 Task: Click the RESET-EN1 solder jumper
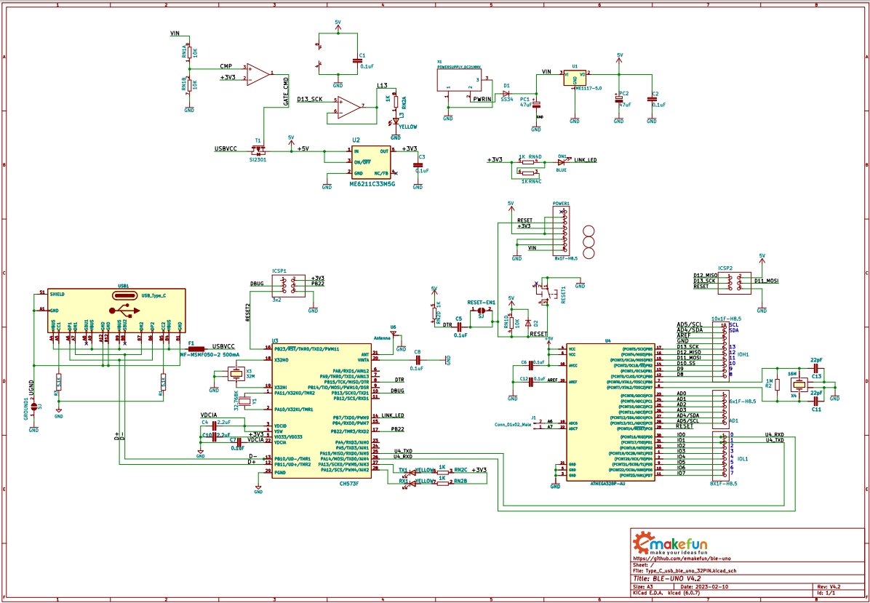pyautogui.click(x=481, y=310)
